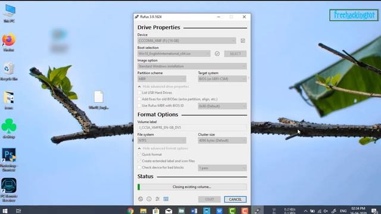Open File Explorer from taskbar
Screen dimensions: 381x214
[x=143, y=210]
